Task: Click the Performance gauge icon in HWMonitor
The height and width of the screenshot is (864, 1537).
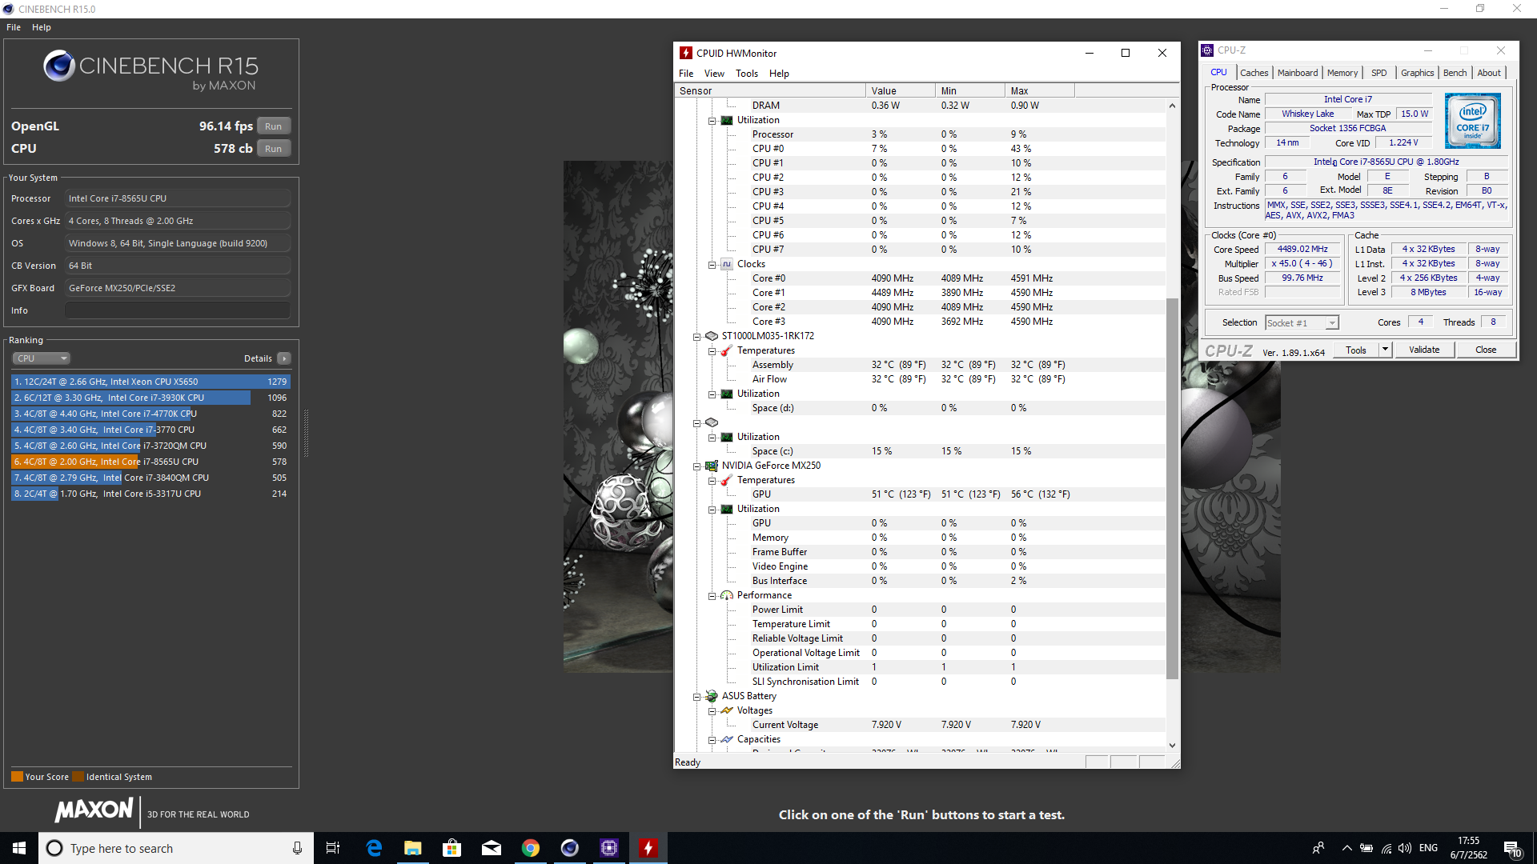Action: [726, 595]
